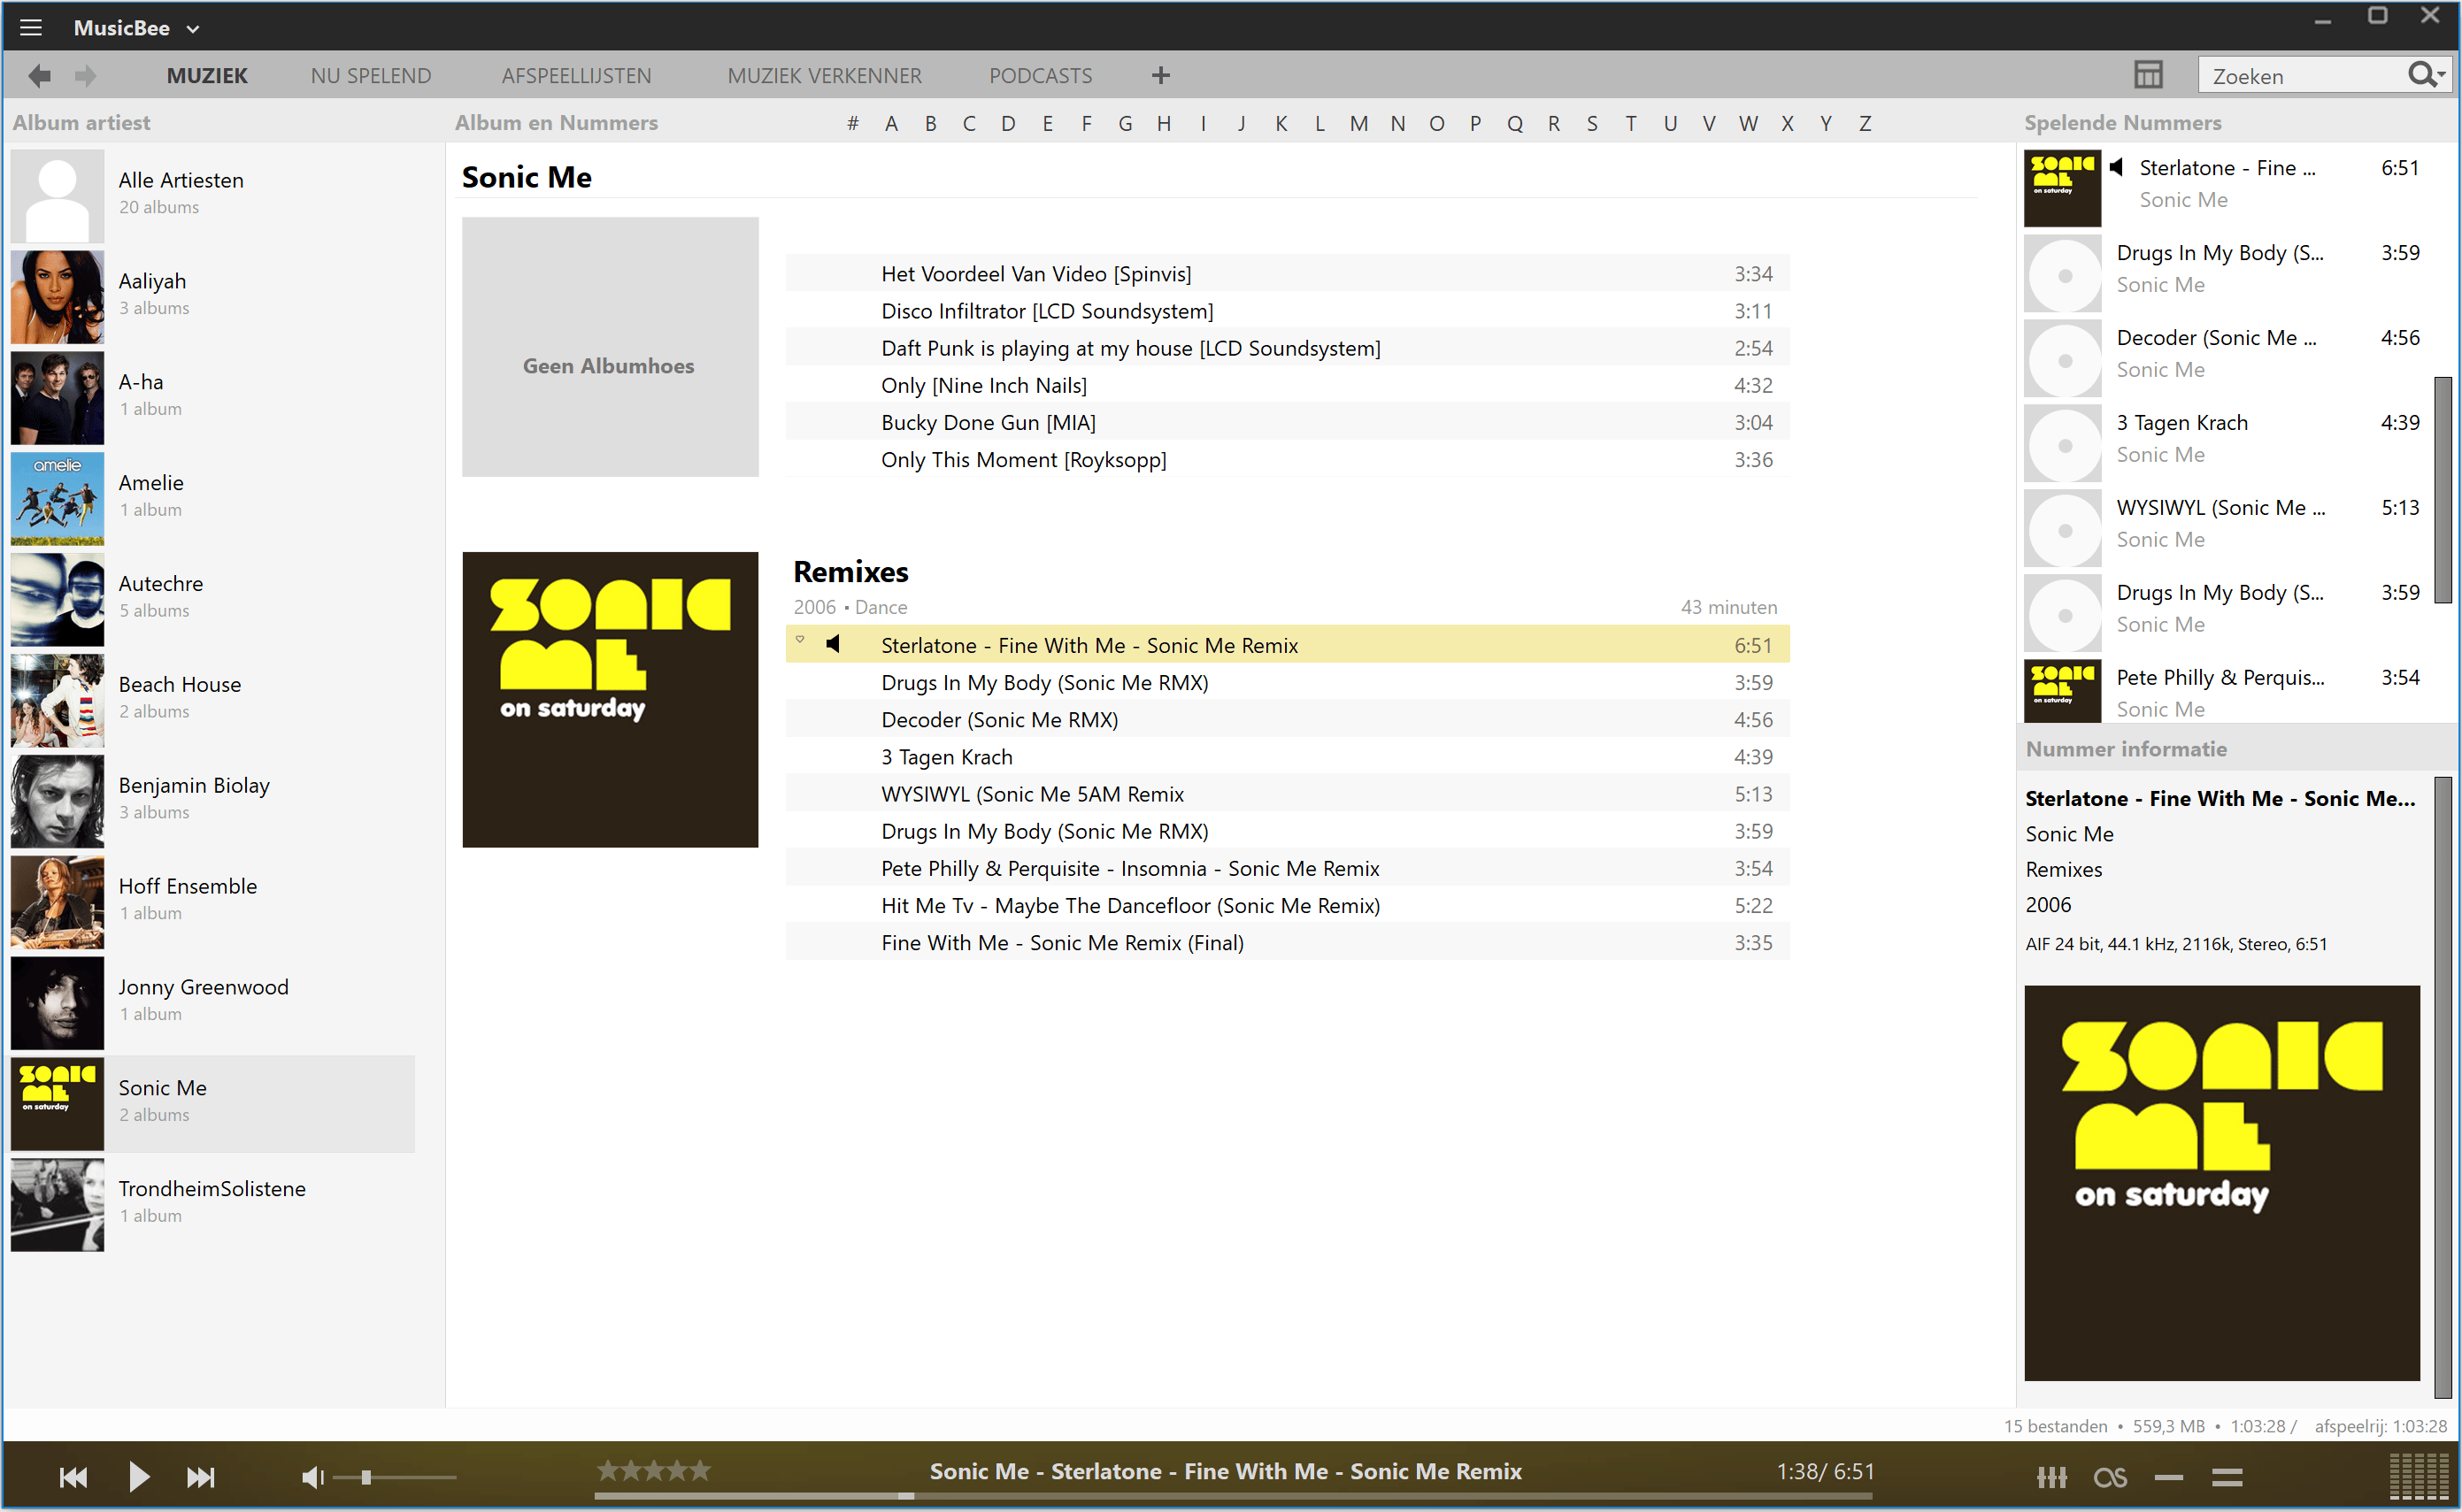Open the equalizer controls icon

click(2051, 1477)
